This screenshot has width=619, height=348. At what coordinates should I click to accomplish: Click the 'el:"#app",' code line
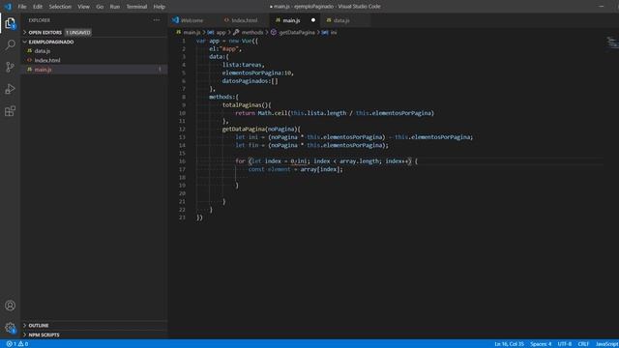coord(225,49)
